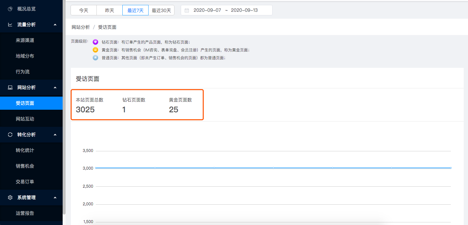Collapse the 流量分析 menu section arrow
The height and width of the screenshot is (225, 468).
[x=55, y=25]
